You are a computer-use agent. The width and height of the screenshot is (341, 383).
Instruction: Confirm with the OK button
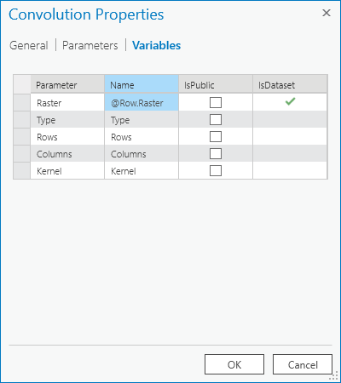click(x=234, y=364)
